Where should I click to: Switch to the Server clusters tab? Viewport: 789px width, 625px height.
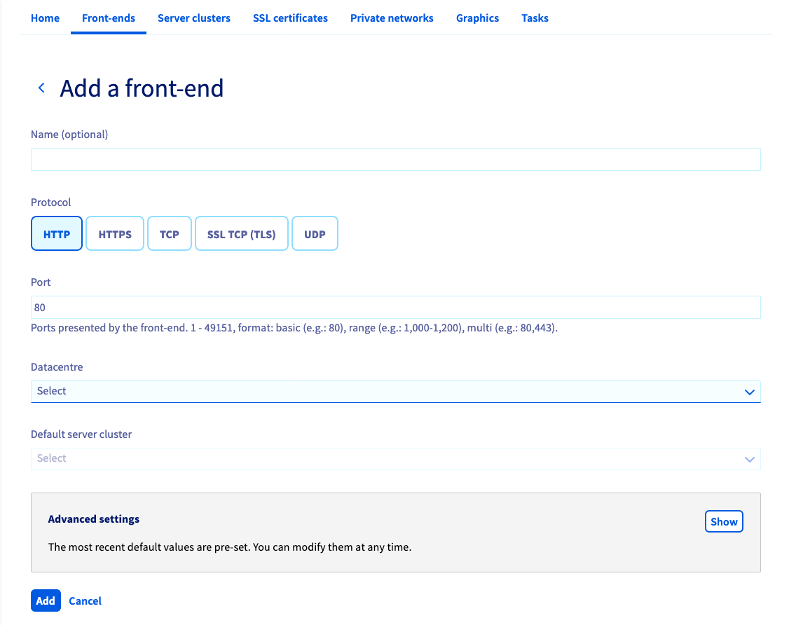pos(194,18)
